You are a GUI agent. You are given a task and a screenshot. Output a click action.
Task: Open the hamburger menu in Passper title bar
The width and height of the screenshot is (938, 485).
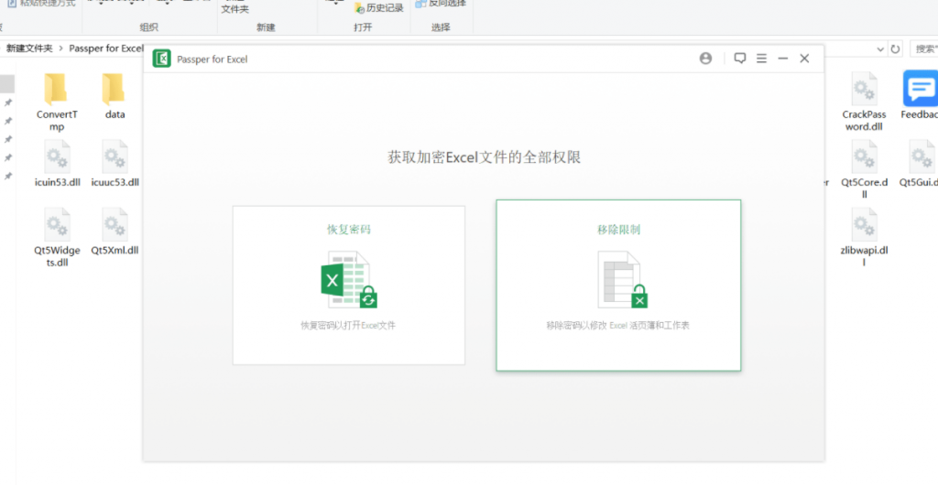tap(761, 59)
